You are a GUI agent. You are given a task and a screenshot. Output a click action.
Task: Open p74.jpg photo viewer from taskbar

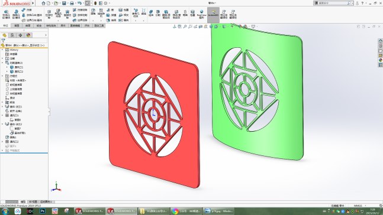[218, 211]
